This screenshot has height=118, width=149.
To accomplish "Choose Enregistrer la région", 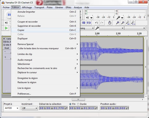I will point(46,78).
